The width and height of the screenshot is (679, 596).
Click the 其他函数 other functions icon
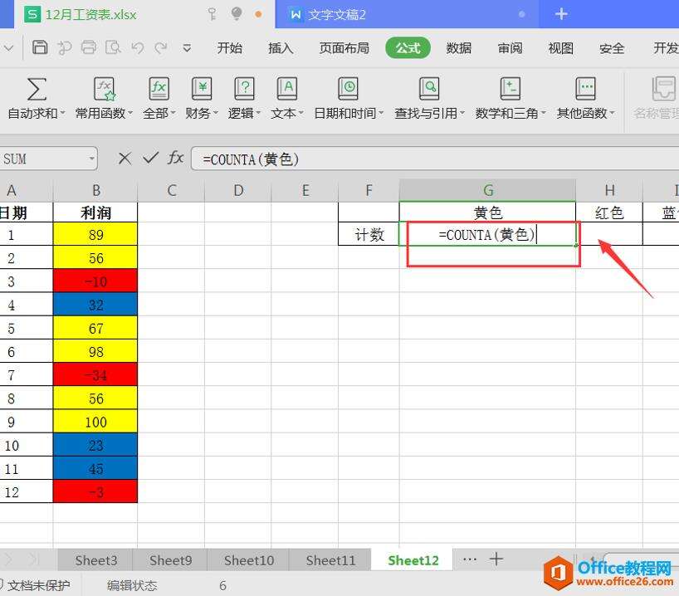click(x=585, y=89)
